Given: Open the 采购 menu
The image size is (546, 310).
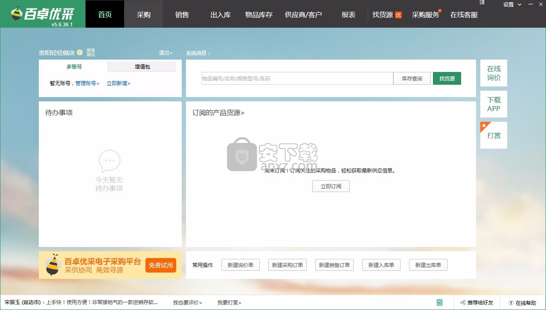Looking at the screenshot, I should (144, 14).
